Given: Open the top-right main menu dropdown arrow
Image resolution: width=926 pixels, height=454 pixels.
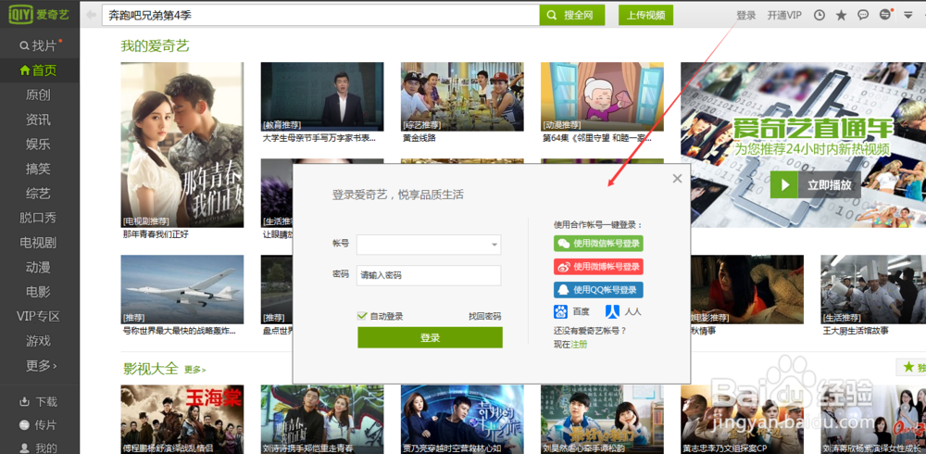Looking at the screenshot, I should (x=907, y=16).
